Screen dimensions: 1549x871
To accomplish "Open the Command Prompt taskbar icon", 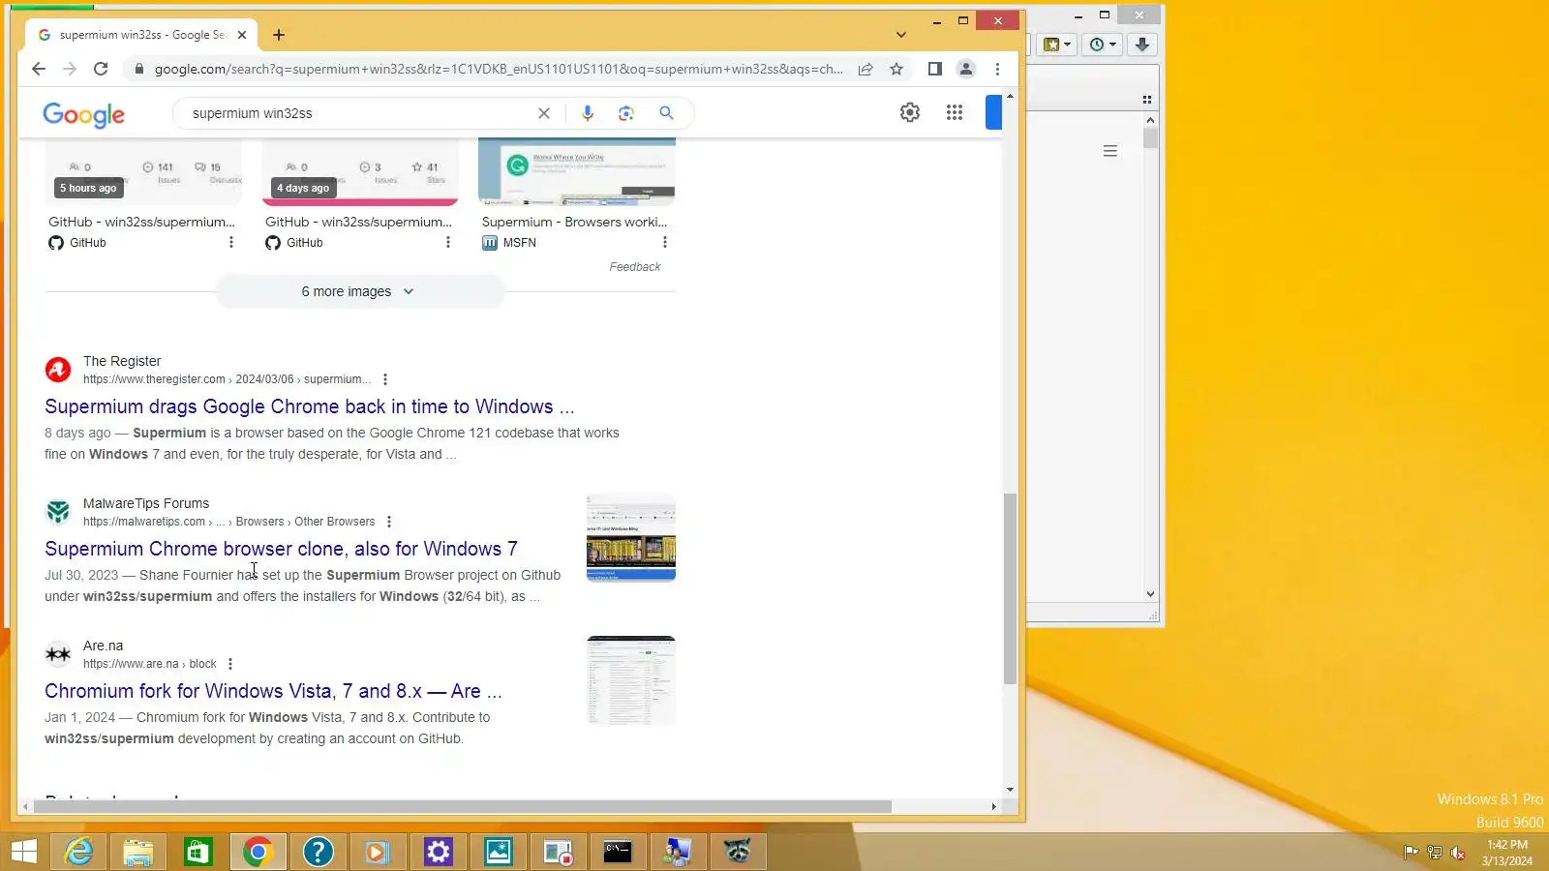I will point(618,852).
